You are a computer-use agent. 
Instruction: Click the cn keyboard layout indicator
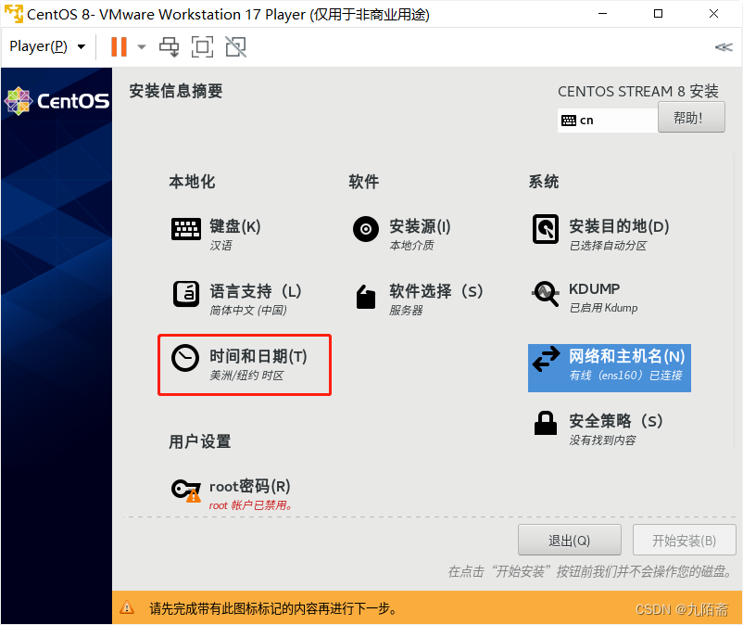pyautogui.click(x=586, y=121)
